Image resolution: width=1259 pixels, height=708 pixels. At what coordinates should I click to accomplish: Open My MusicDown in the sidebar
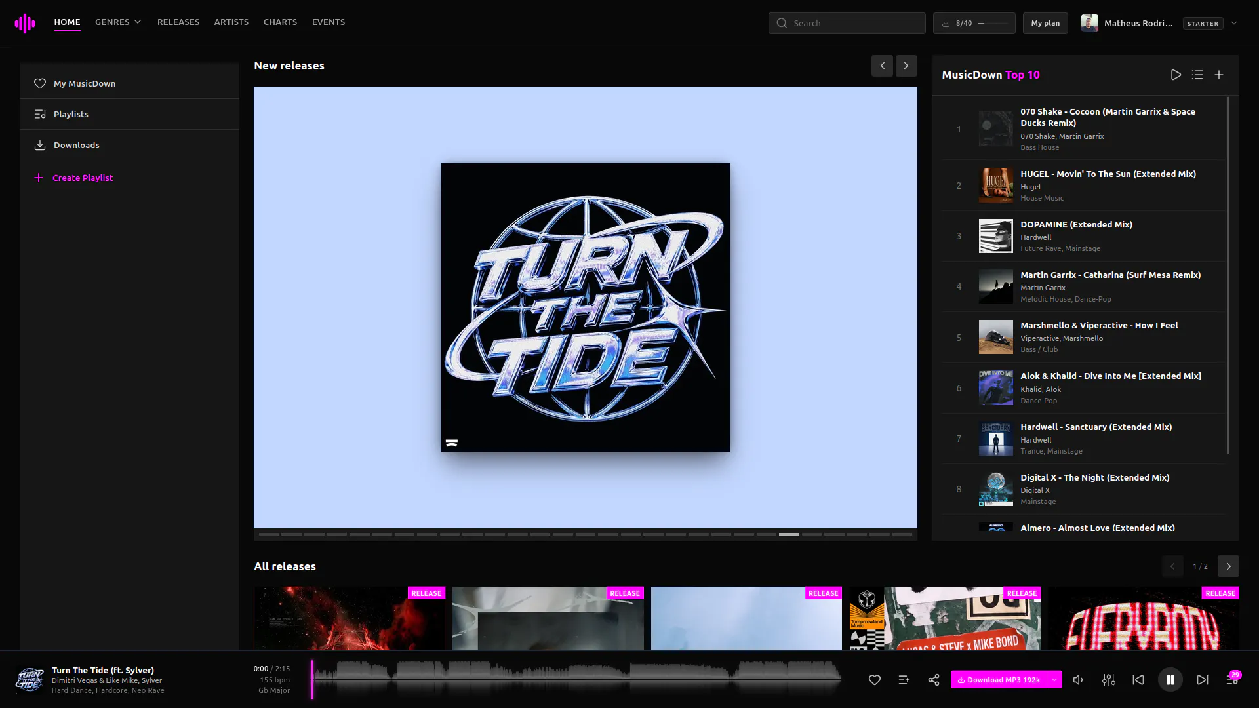[x=129, y=83]
